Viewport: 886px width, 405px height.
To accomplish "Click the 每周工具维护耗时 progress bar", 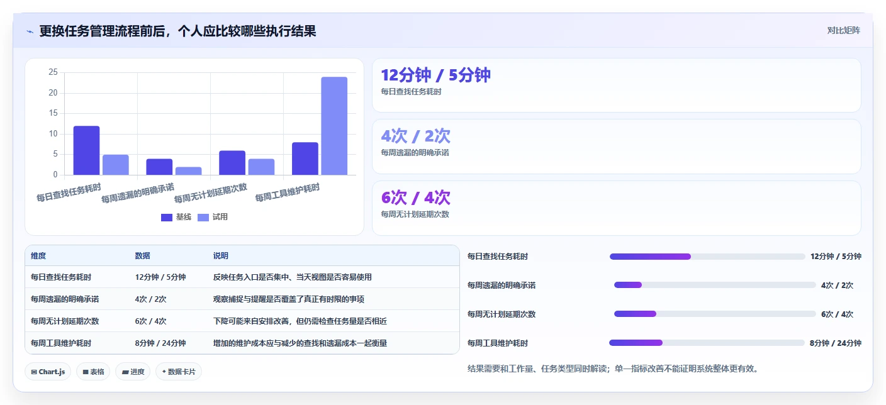I will pos(707,343).
